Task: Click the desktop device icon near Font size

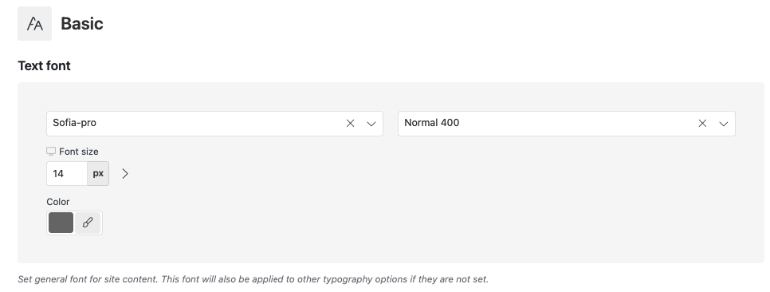Action: tap(51, 152)
